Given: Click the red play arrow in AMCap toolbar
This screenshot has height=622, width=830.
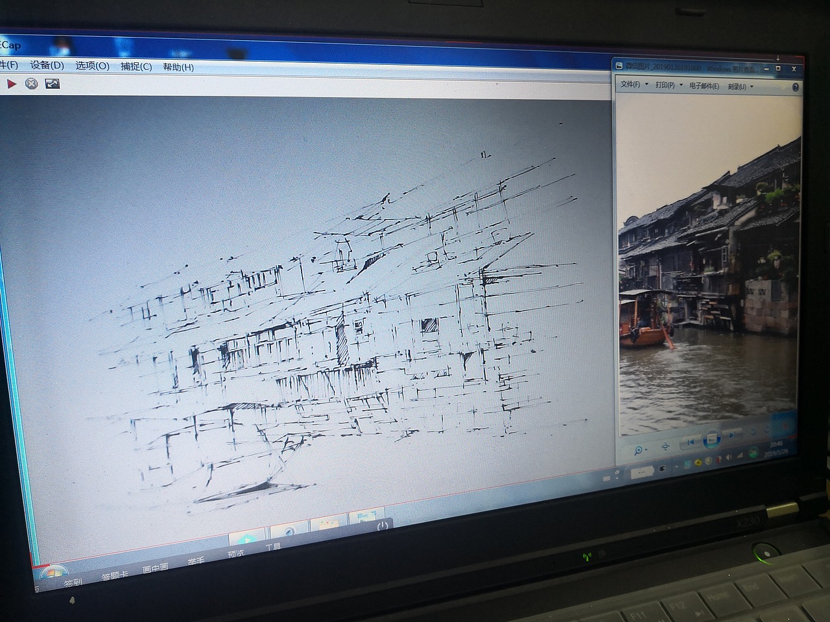Looking at the screenshot, I should (x=11, y=84).
